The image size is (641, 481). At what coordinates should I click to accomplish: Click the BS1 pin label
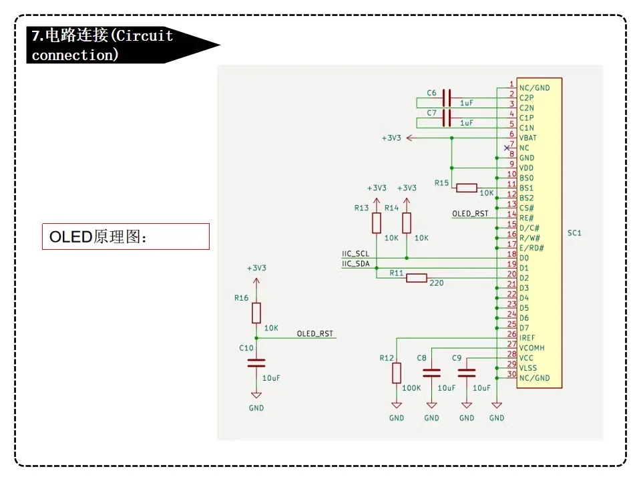(x=526, y=188)
